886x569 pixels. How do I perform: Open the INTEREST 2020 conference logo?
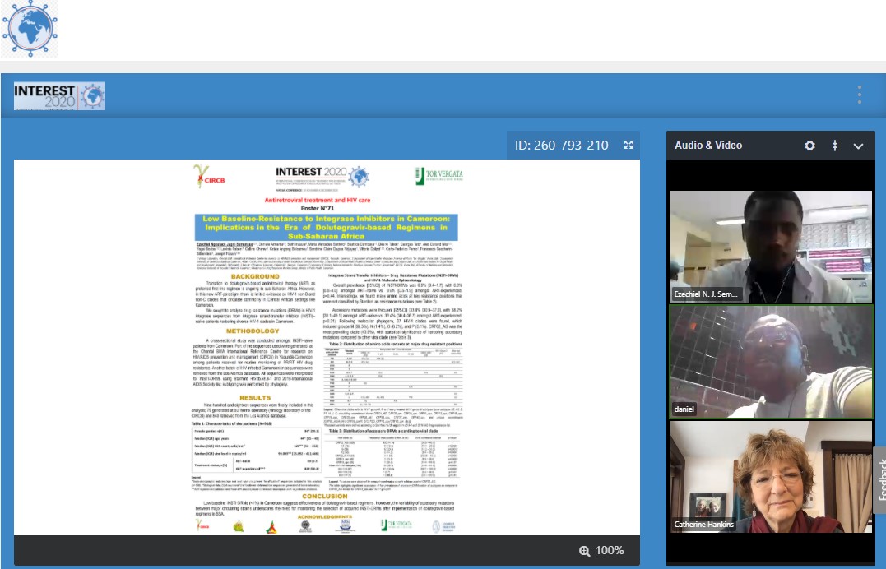pyautogui.click(x=59, y=96)
